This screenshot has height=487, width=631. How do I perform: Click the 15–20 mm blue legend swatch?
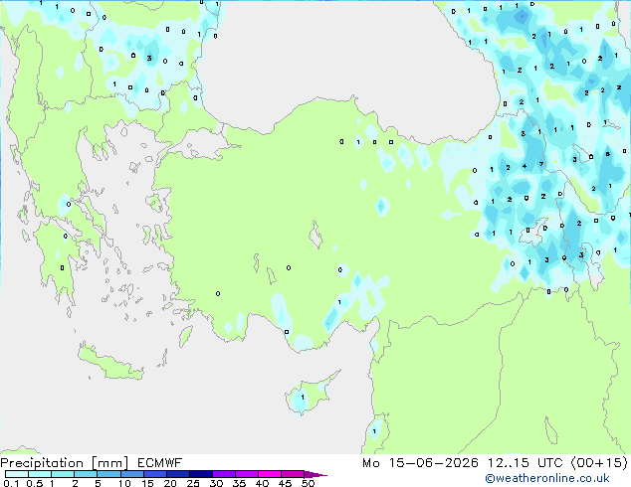pos(154,474)
